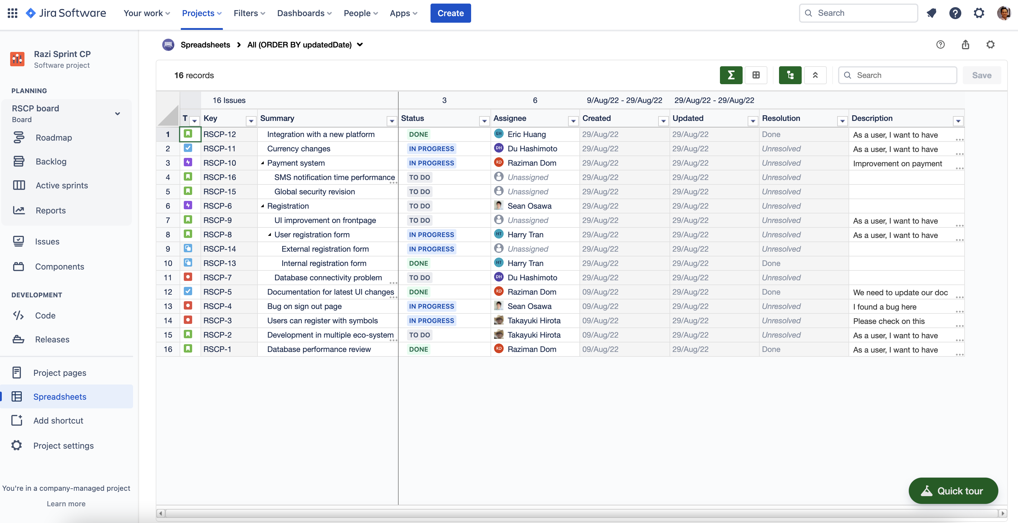Open the RSCP board switcher chevron
This screenshot has width=1018, height=523.
click(117, 113)
